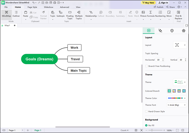Click the Horizontal spacing field

coord(160,60)
